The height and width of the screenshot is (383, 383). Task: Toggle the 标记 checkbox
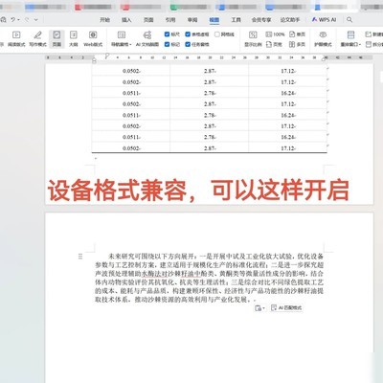coord(167,44)
